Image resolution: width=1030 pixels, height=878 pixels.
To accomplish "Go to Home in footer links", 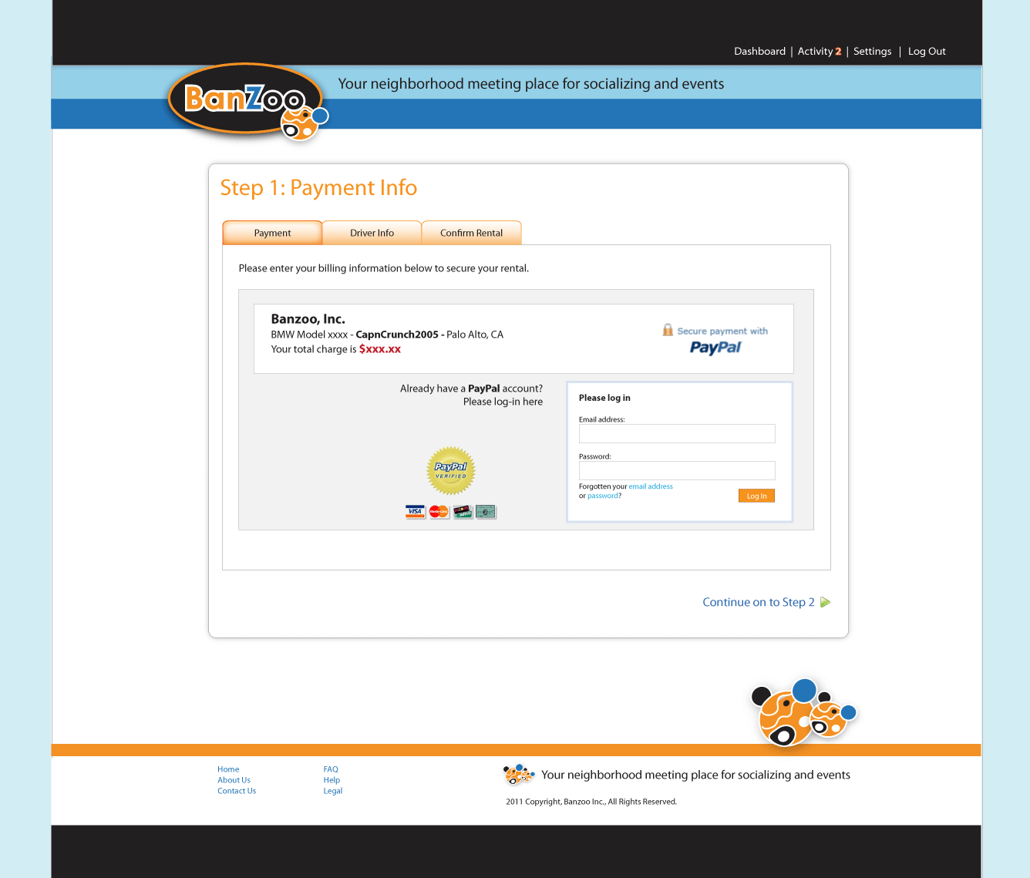I will [228, 769].
